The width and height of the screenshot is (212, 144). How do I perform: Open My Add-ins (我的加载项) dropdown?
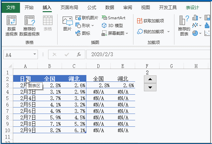point(169,32)
